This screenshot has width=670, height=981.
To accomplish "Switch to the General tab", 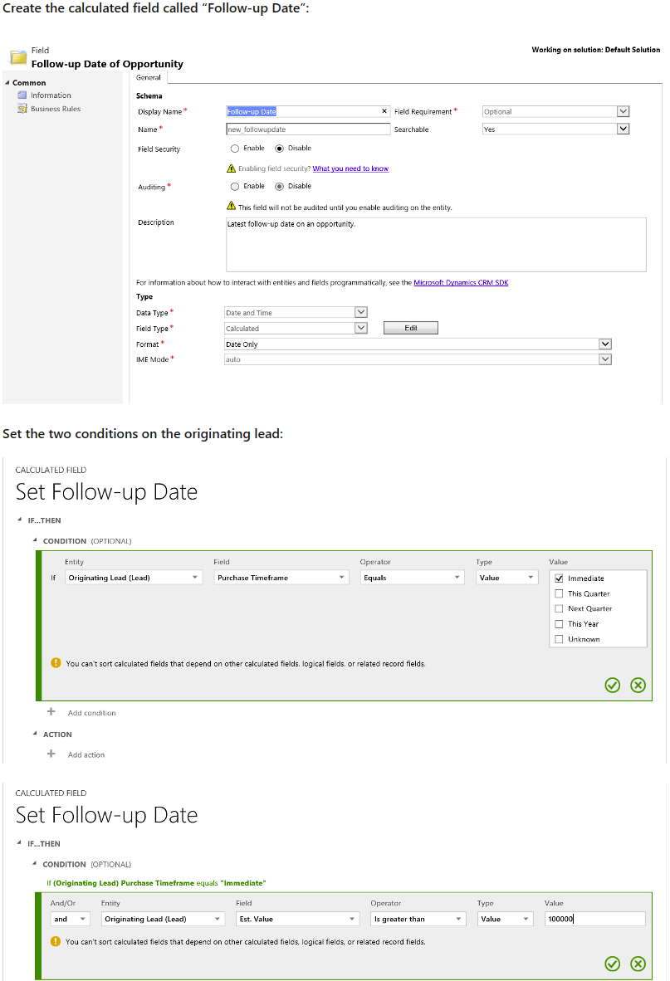I will pyautogui.click(x=149, y=77).
